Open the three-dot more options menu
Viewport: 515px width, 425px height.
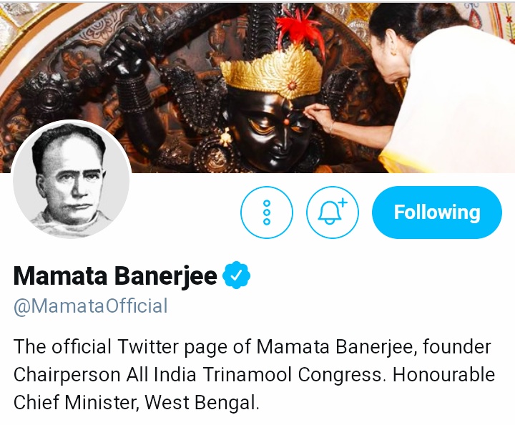[267, 212]
